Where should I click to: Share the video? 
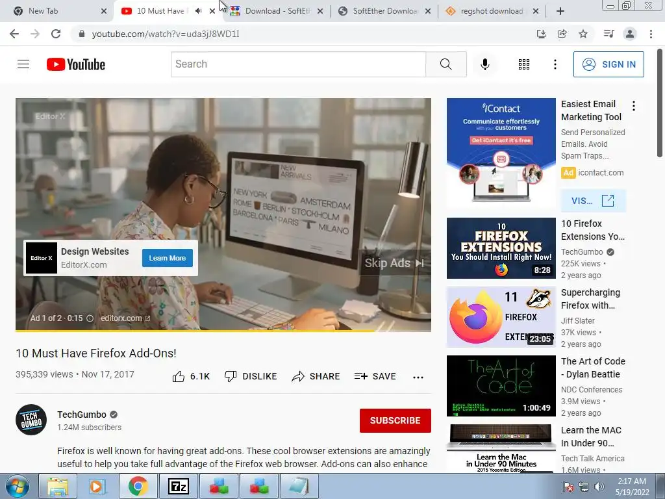[316, 376]
